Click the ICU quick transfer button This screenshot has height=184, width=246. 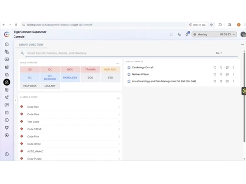click(50, 69)
